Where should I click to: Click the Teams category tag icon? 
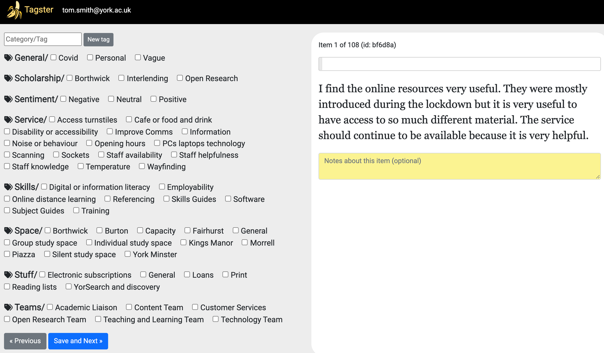[8, 307]
